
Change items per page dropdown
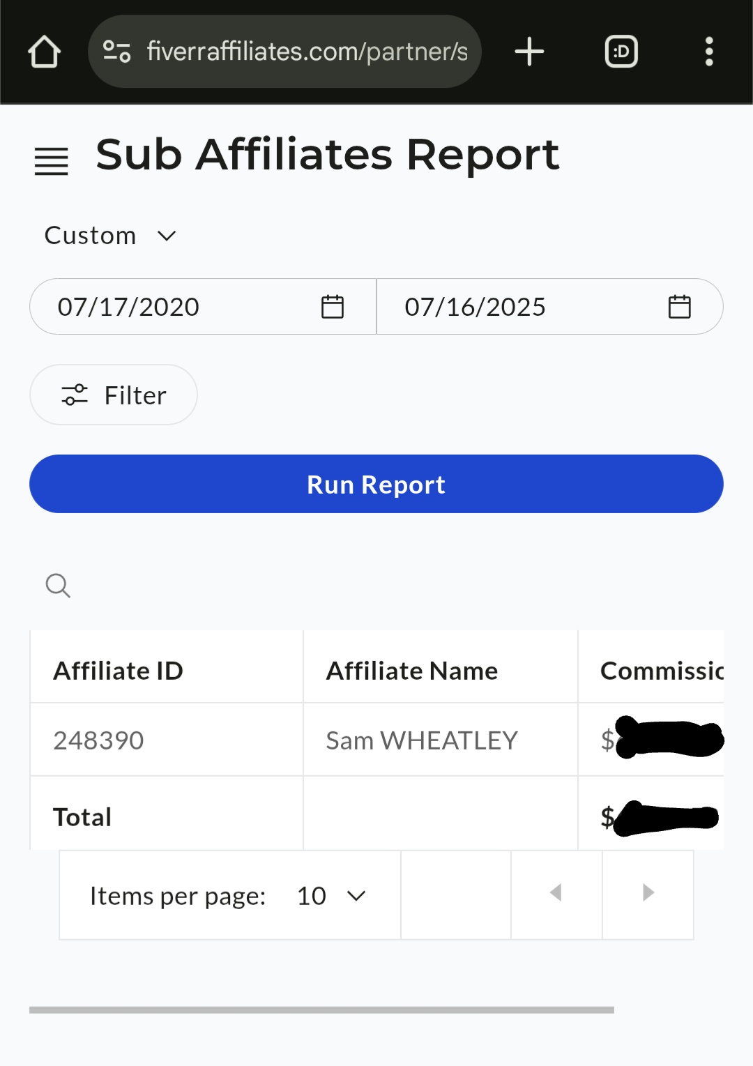[x=331, y=896]
